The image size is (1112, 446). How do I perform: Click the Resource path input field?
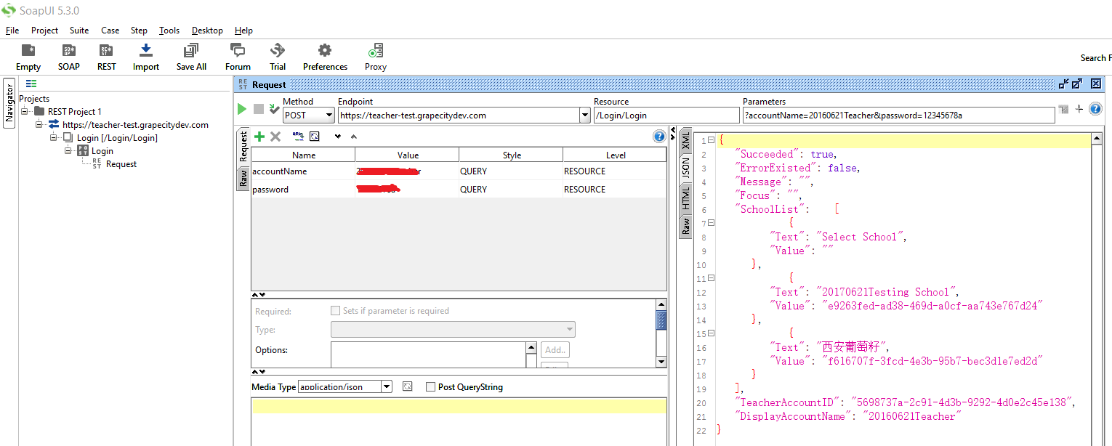pyautogui.click(x=666, y=115)
